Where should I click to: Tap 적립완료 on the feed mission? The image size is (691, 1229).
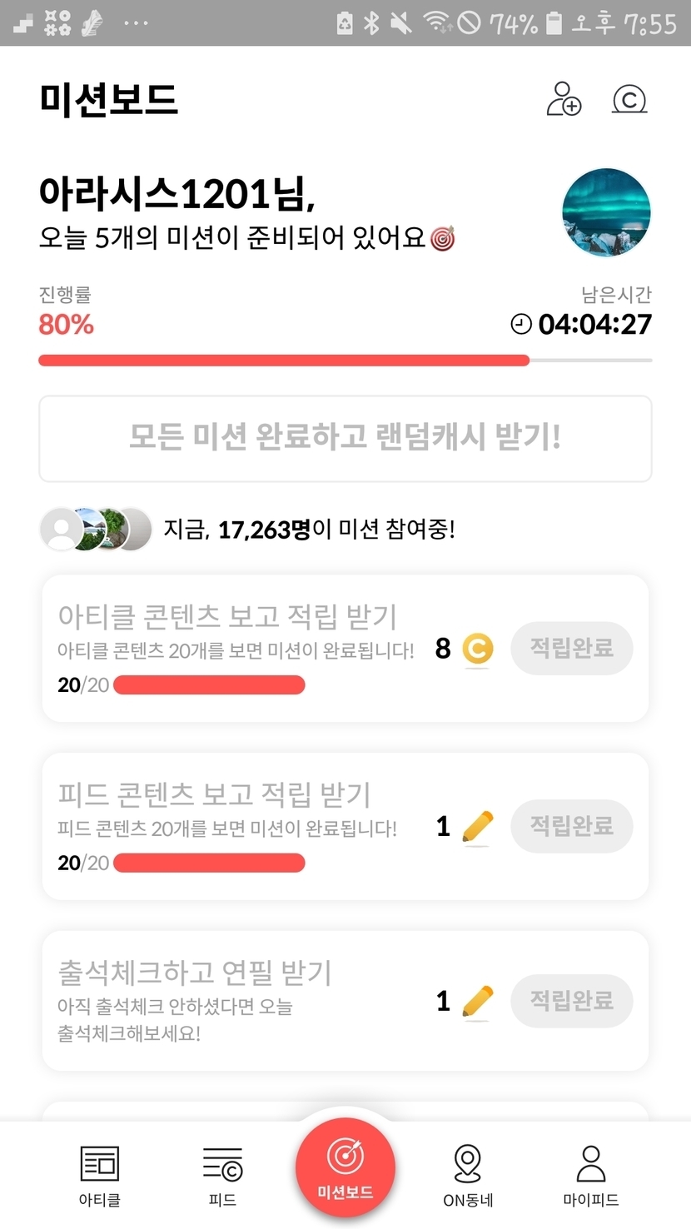pyautogui.click(x=571, y=826)
